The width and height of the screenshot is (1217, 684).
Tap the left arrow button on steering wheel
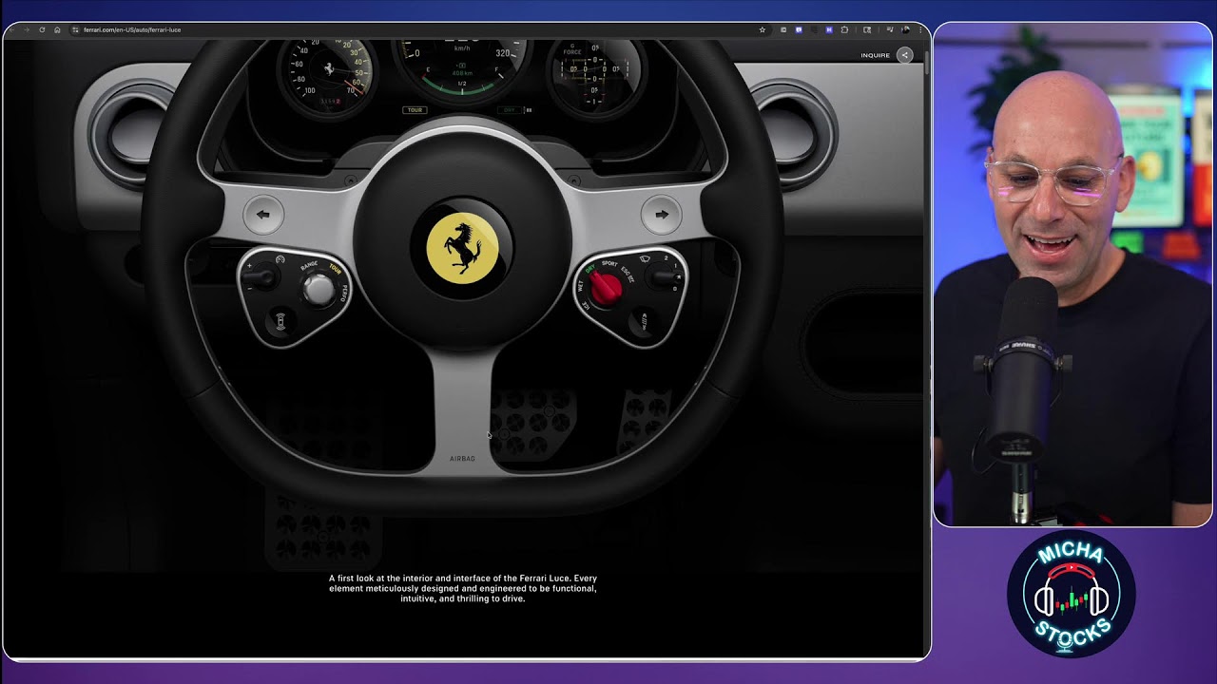pos(263,215)
